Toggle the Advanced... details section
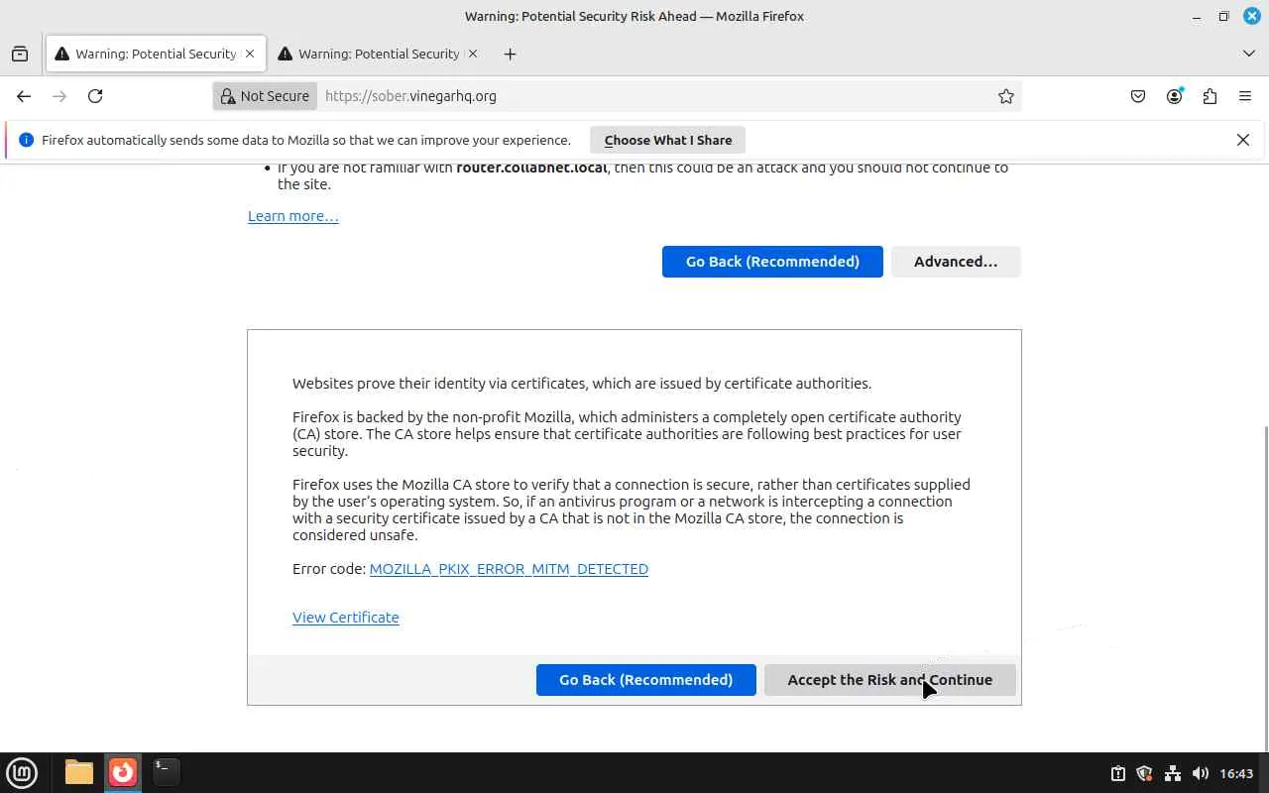 (956, 262)
